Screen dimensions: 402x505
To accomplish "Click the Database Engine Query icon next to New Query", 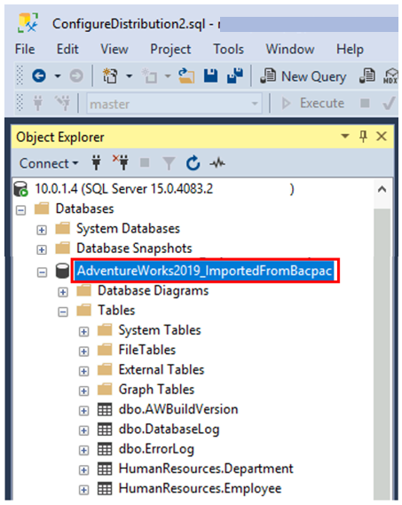I will pyautogui.click(x=367, y=76).
